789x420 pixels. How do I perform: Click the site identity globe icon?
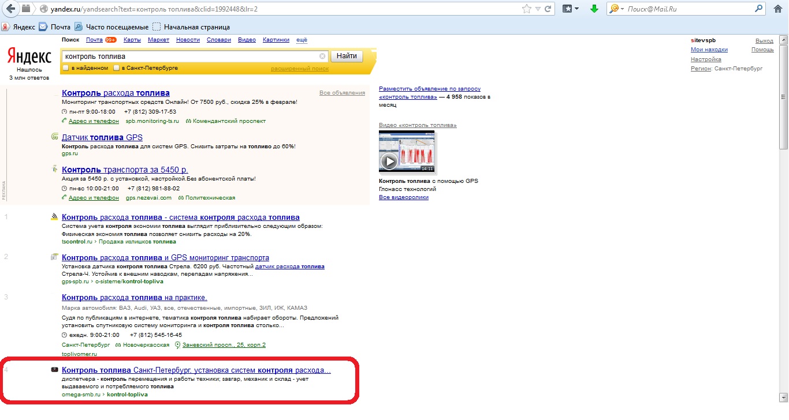coord(44,9)
